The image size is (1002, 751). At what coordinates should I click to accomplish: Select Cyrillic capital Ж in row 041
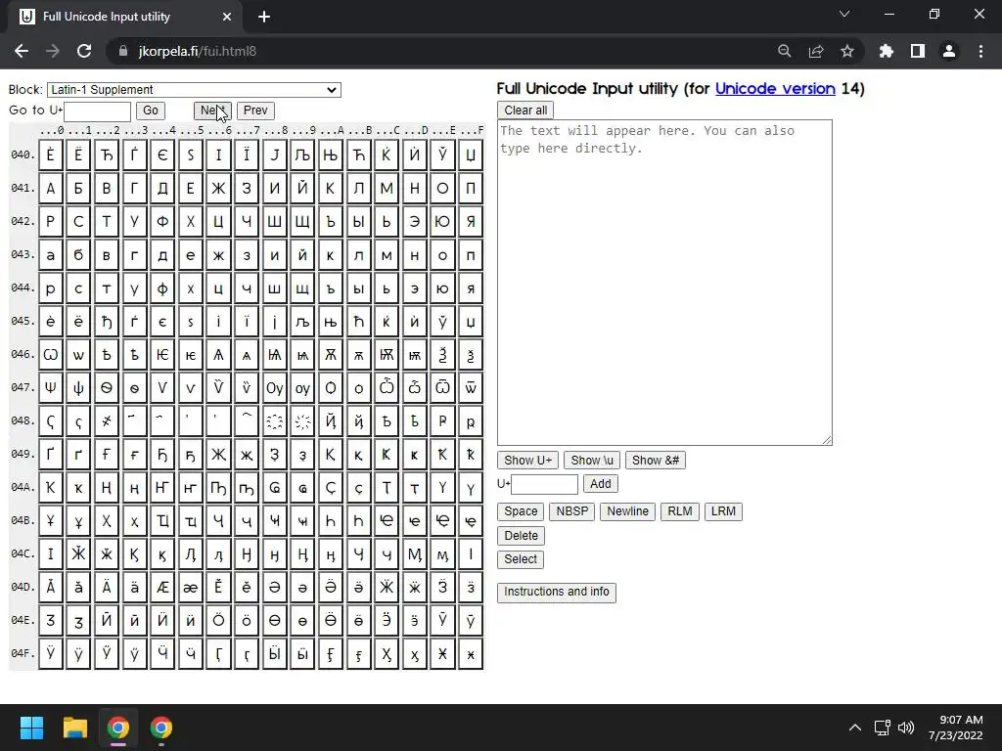(218, 189)
